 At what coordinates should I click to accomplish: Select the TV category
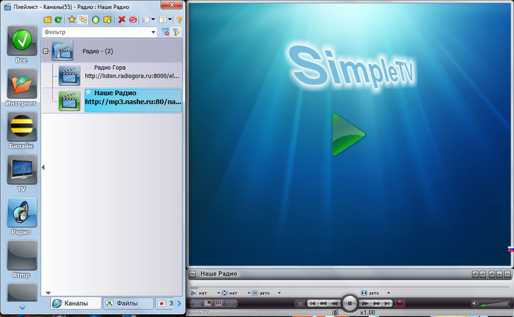tap(22, 173)
